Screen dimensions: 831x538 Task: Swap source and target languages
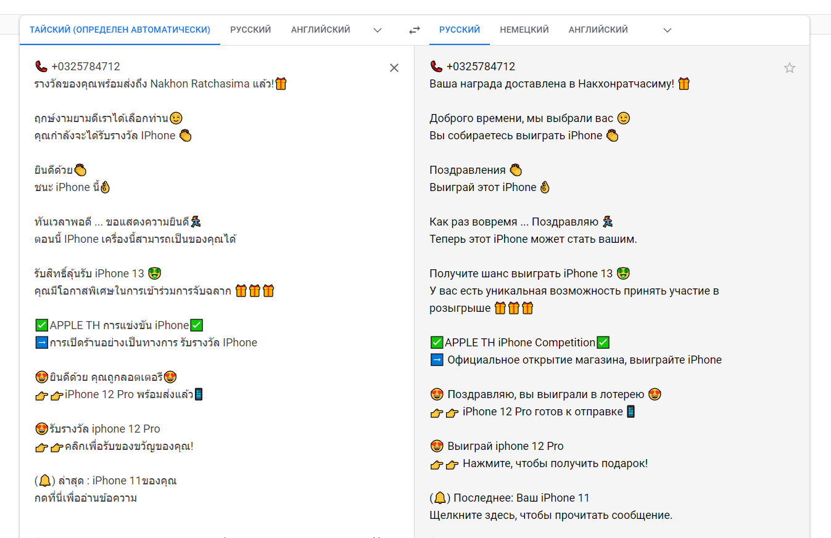click(x=415, y=30)
